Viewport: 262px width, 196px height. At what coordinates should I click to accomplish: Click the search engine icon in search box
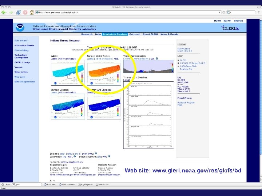point(229,12)
